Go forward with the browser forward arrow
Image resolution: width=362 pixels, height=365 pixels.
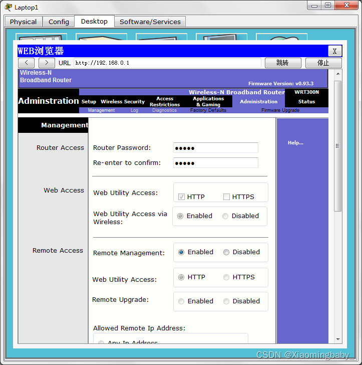47,63
